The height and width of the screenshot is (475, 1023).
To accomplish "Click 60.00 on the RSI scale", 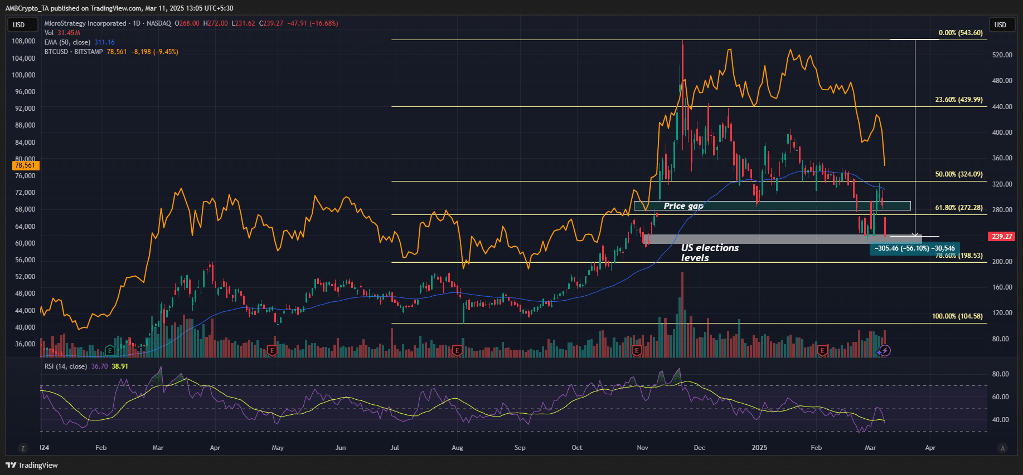I will (1000, 397).
